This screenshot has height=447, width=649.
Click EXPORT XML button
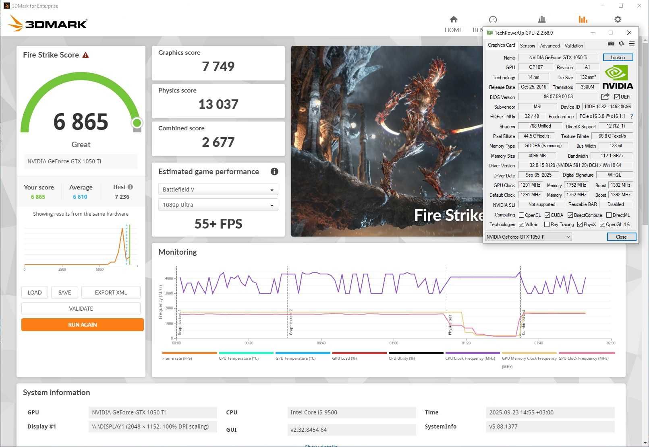(x=111, y=293)
